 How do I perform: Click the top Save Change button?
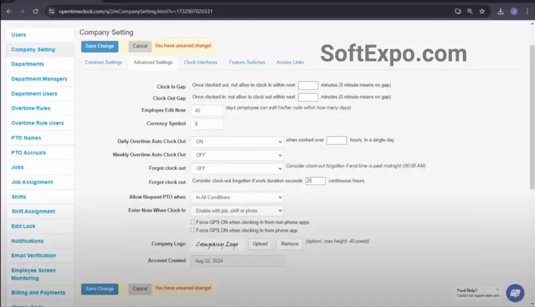[x=99, y=46]
